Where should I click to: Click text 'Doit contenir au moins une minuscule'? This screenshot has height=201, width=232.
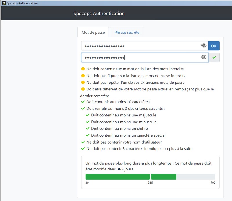coord(124,122)
